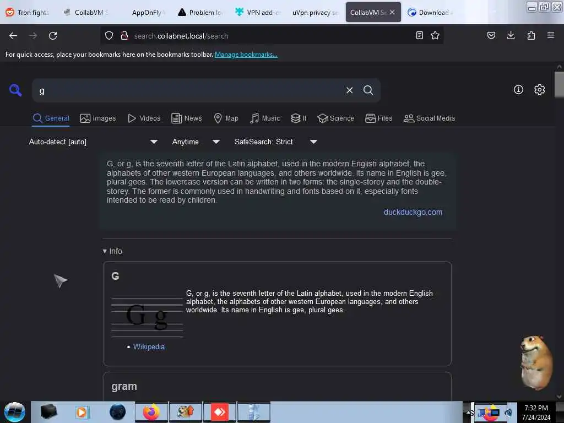This screenshot has width=564, height=423.
Task: Open the red AnyDesk taskbar icon
Action: pyautogui.click(x=219, y=412)
